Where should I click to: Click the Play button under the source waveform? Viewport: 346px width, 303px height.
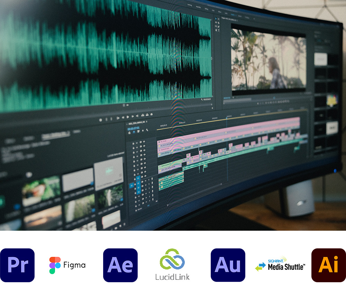click(x=128, y=117)
